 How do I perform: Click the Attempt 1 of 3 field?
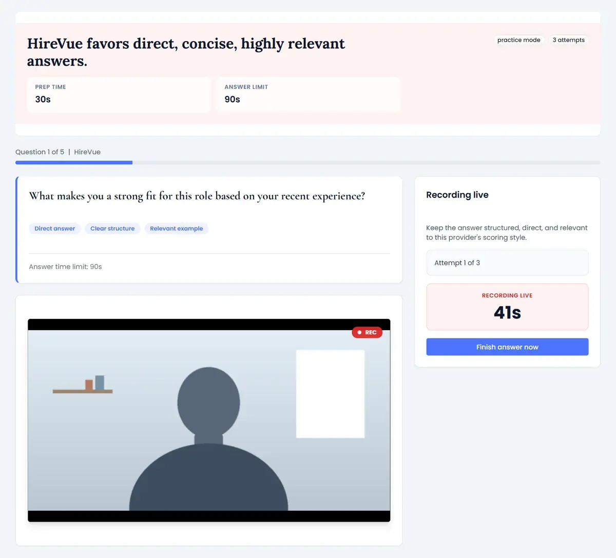point(507,263)
